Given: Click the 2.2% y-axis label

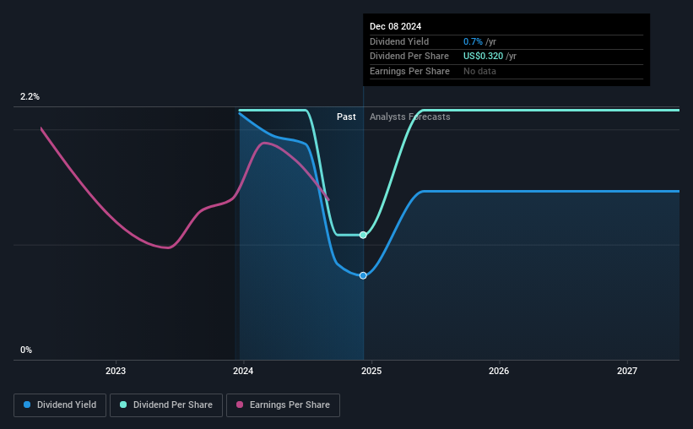Looking at the screenshot, I should tap(30, 96).
